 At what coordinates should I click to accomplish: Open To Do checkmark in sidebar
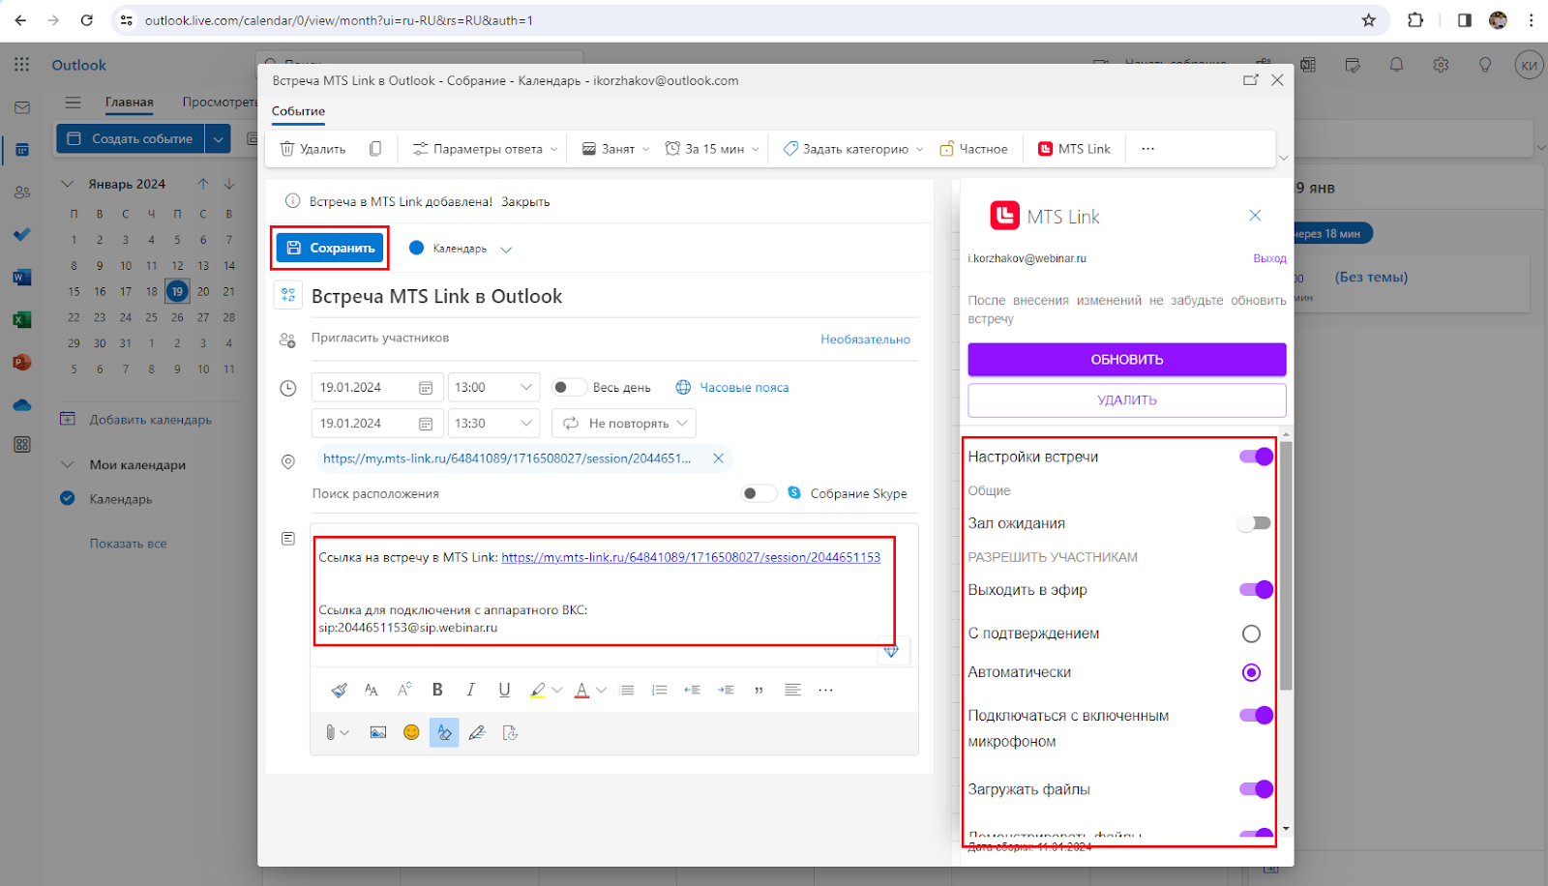[x=21, y=235]
